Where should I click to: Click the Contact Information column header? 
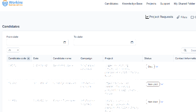(186, 58)
